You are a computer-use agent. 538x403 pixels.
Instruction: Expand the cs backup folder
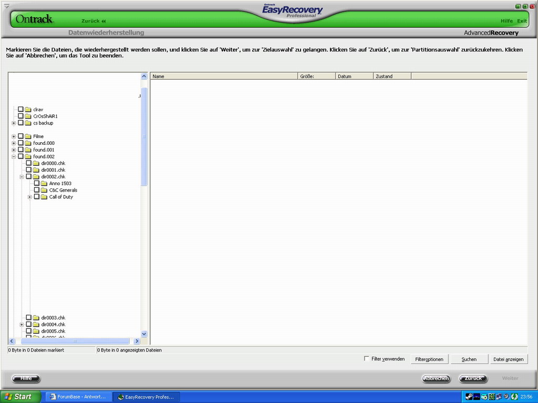click(14, 123)
